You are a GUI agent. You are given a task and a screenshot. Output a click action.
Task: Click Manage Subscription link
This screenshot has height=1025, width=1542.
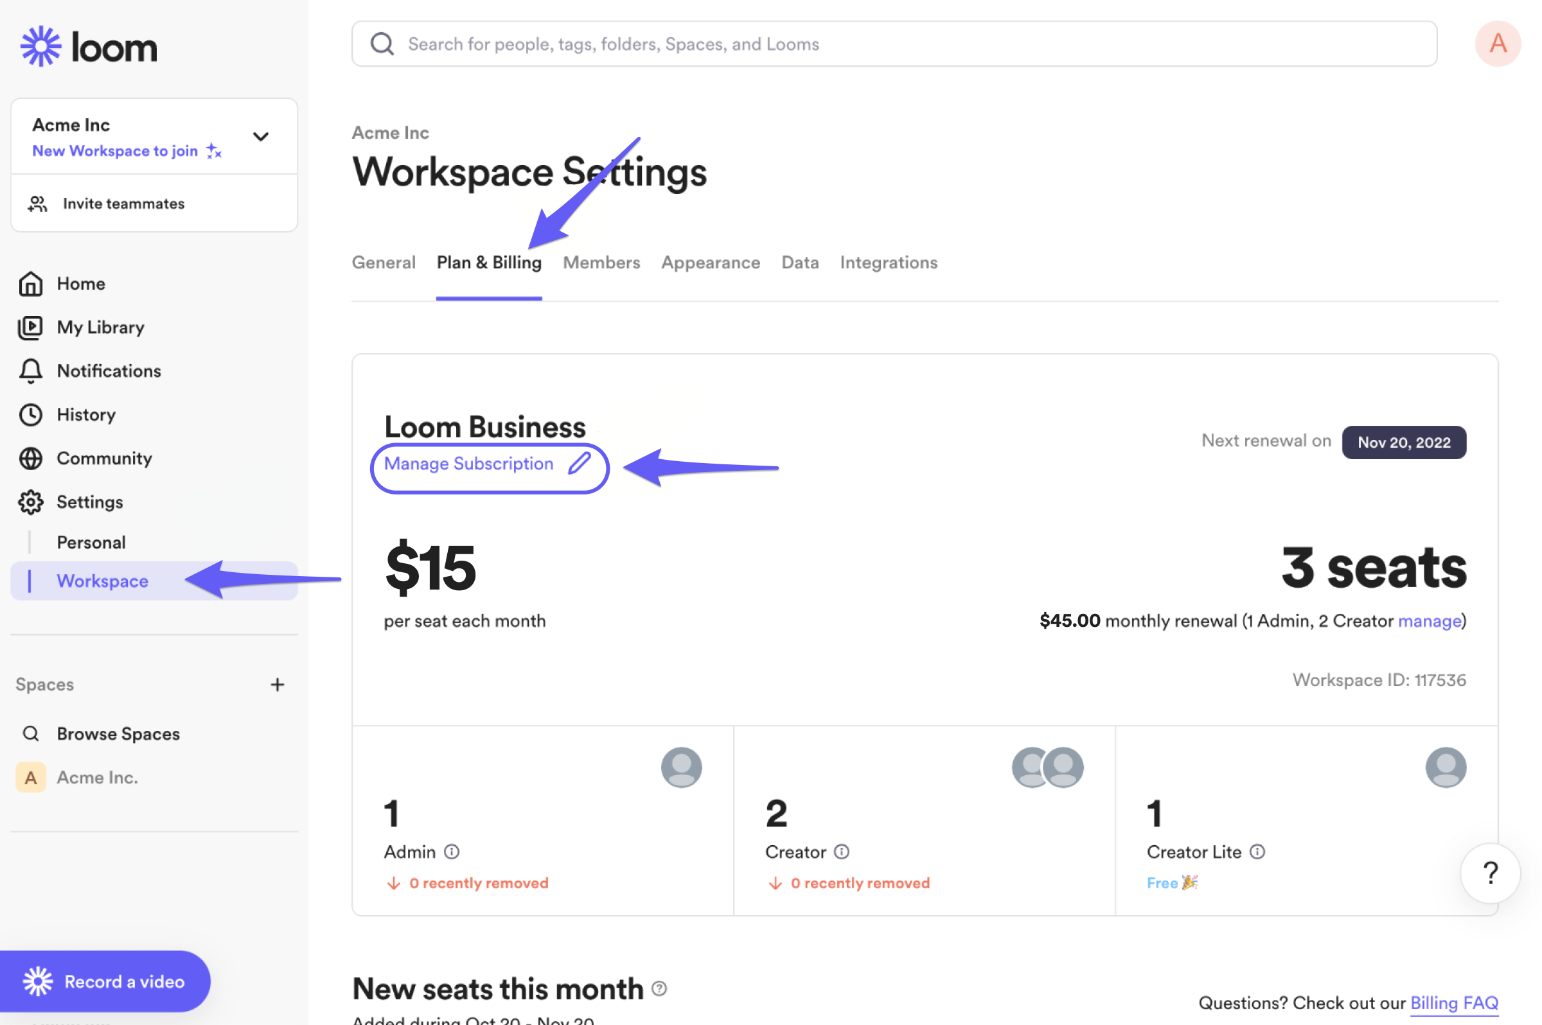coord(469,464)
